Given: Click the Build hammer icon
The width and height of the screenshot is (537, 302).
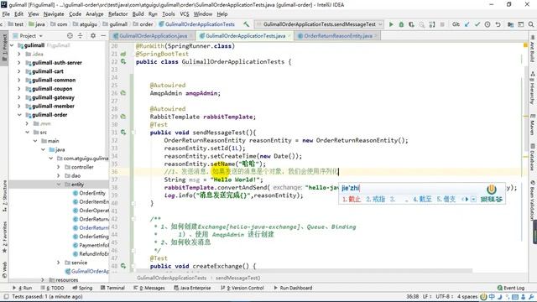Looking at the screenshot, I should pos(246,24).
